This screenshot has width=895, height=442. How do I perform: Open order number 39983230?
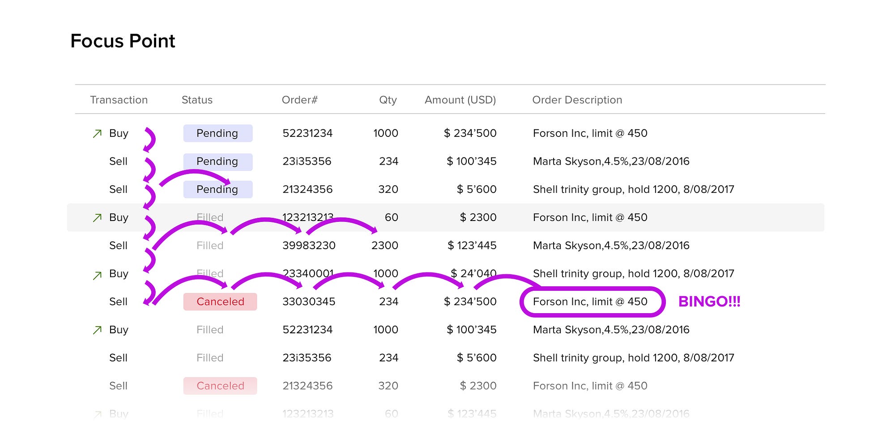309,246
